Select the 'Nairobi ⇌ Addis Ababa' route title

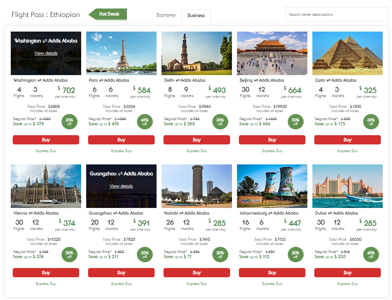click(x=187, y=213)
